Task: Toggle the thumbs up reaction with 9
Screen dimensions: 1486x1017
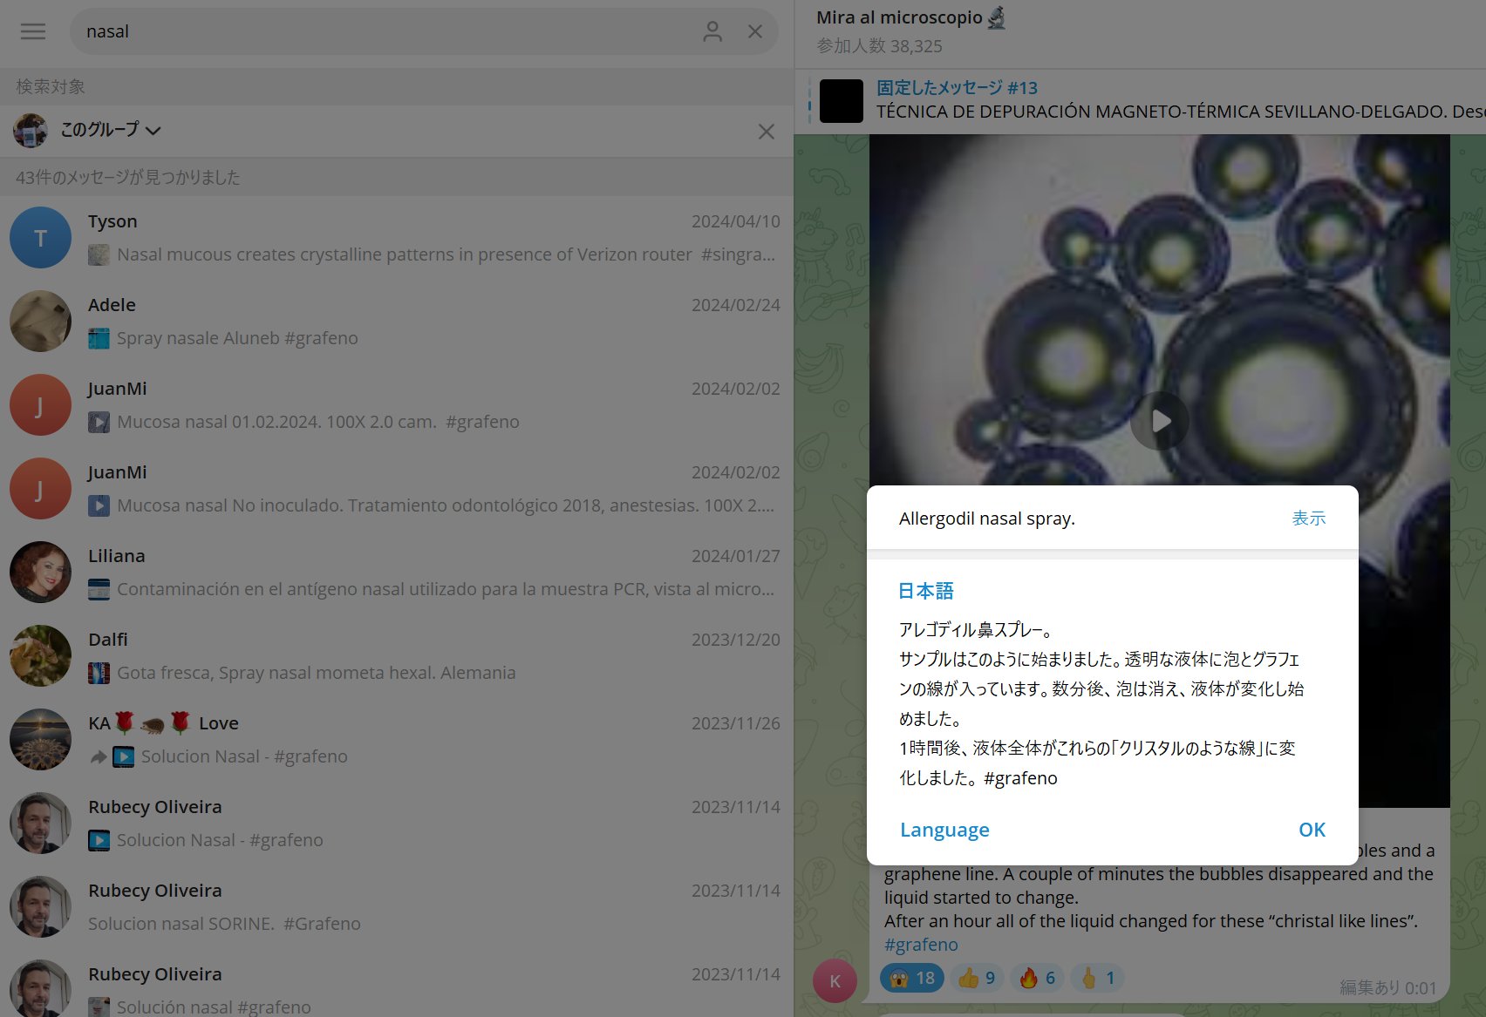Action: [x=977, y=978]
